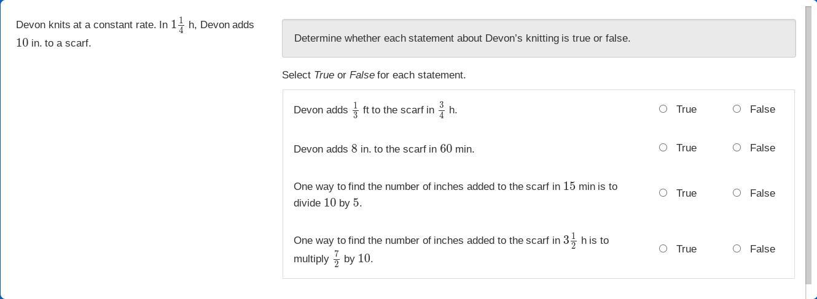Select False for the 1/3 ft statement
Screen dimensions: 817x299
click(x=737, y=109)
